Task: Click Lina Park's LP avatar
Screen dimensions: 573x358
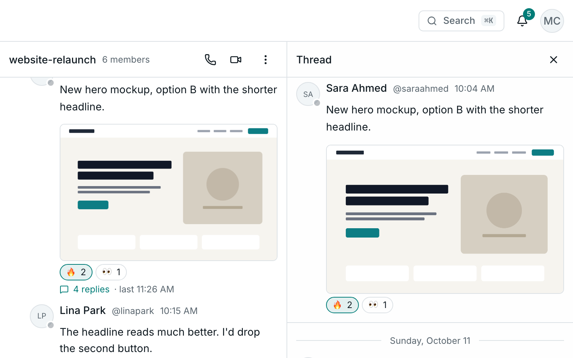Action: (x=42, y=316)
